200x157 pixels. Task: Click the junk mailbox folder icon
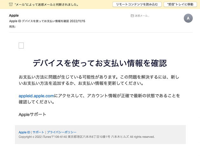point(132,16)
